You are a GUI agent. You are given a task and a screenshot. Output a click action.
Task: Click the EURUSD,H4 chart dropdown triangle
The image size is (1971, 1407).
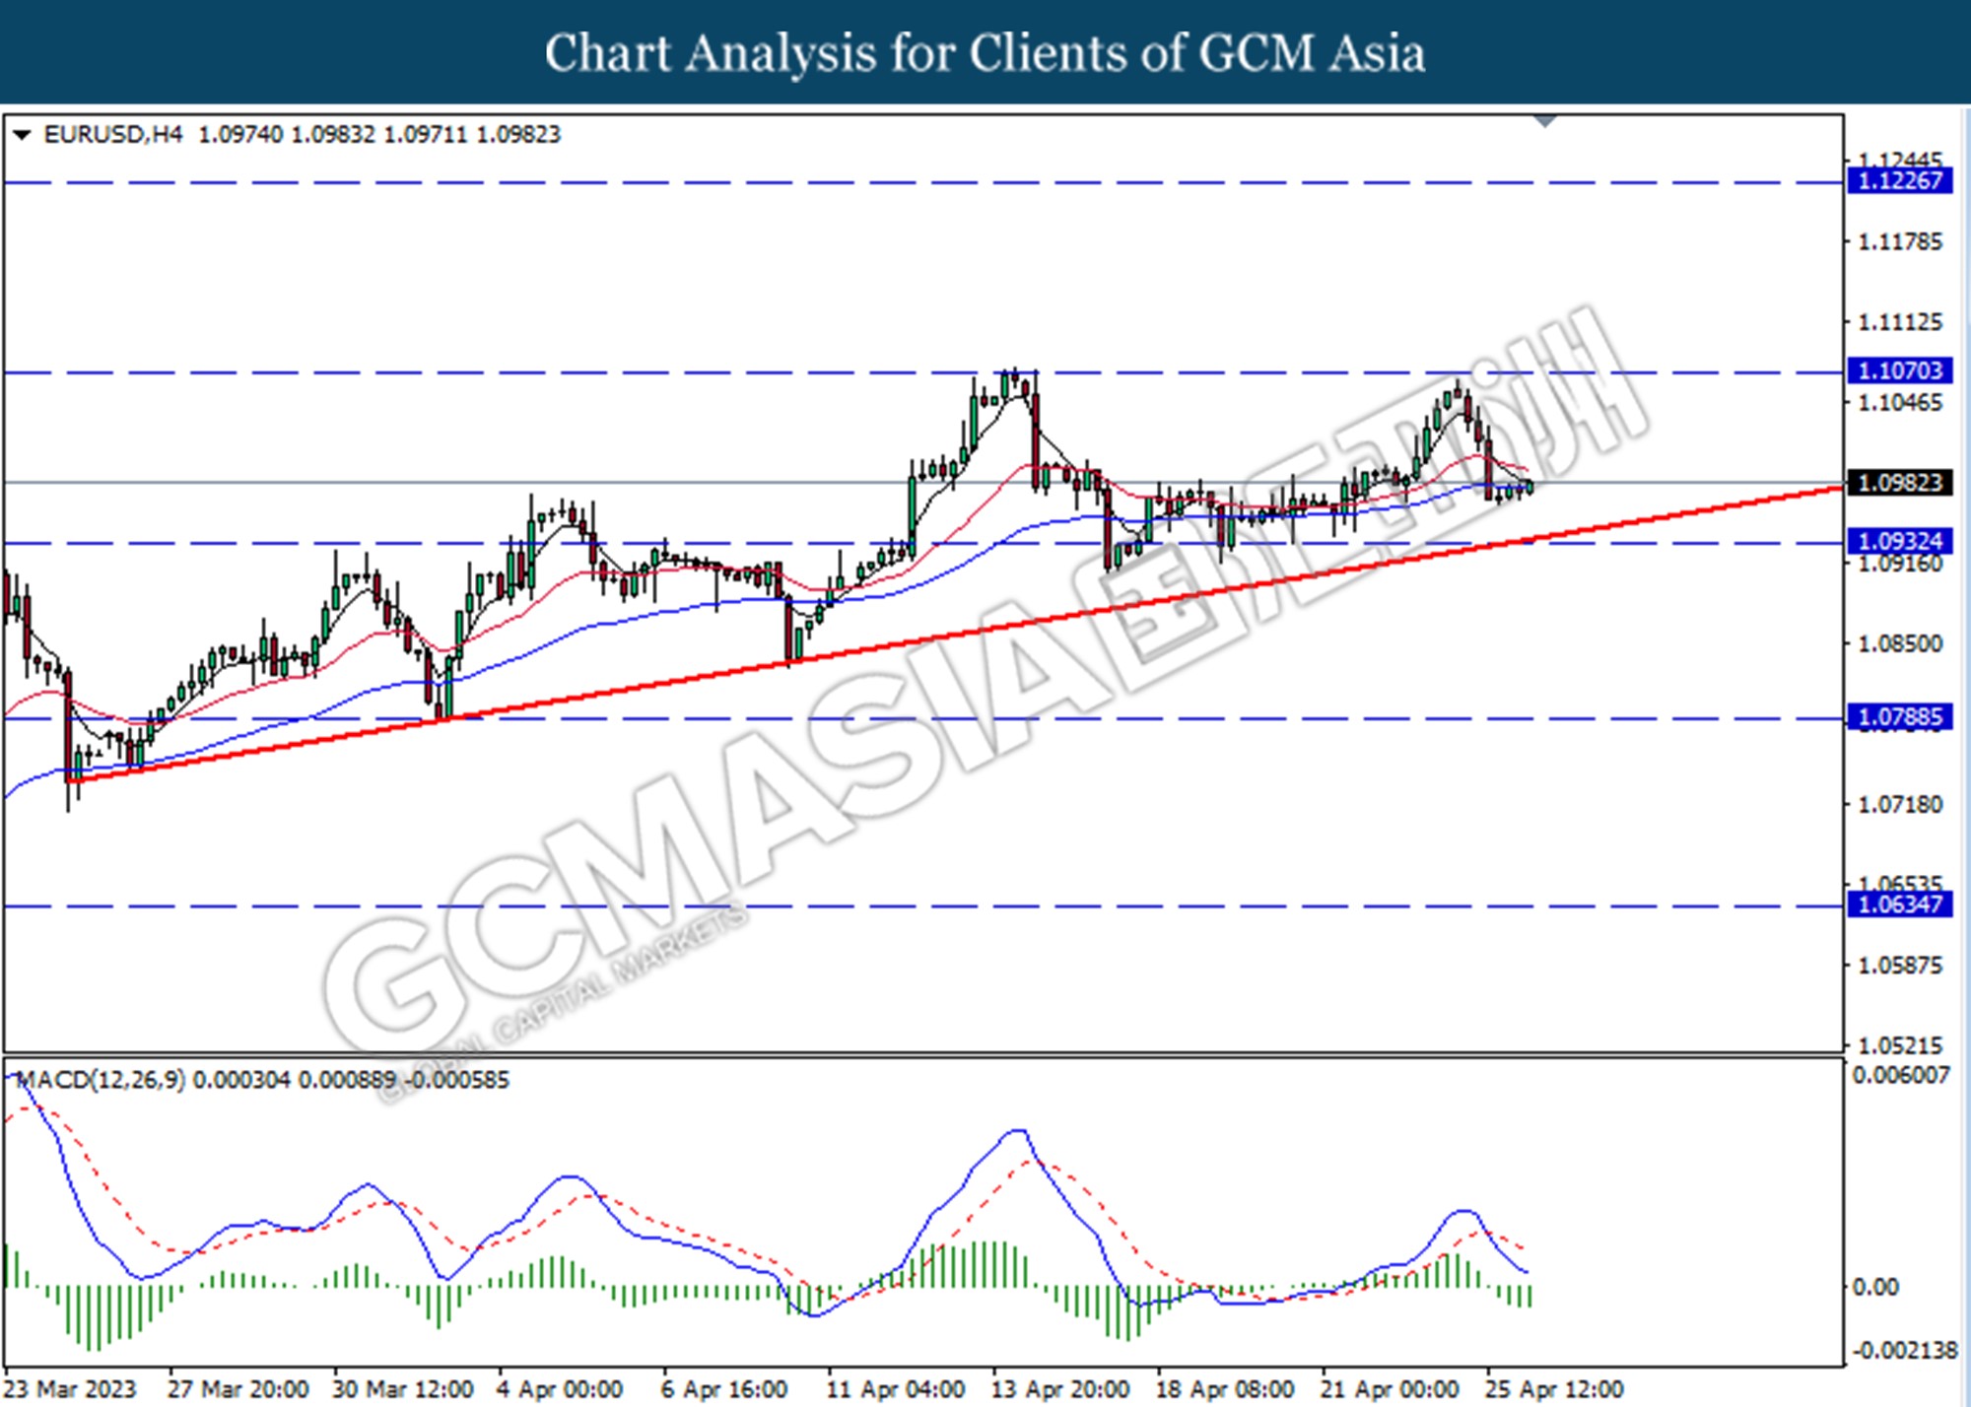pos(22,135)
